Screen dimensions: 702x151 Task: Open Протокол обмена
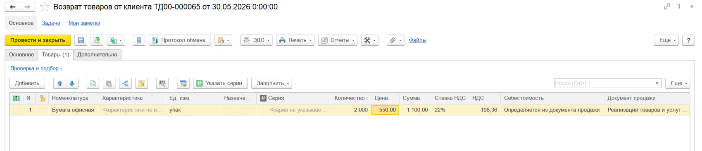pos(180,40)
